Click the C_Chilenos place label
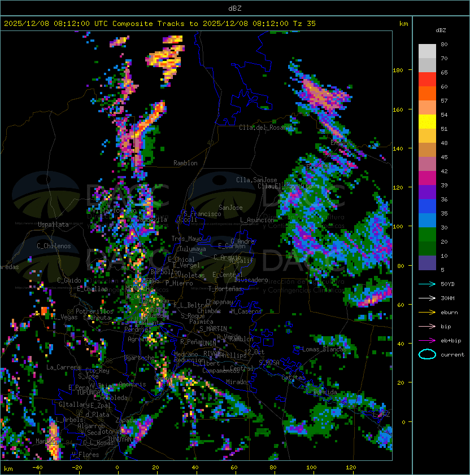470x475 pixels. pyautogui.click(x=54, y=246)
